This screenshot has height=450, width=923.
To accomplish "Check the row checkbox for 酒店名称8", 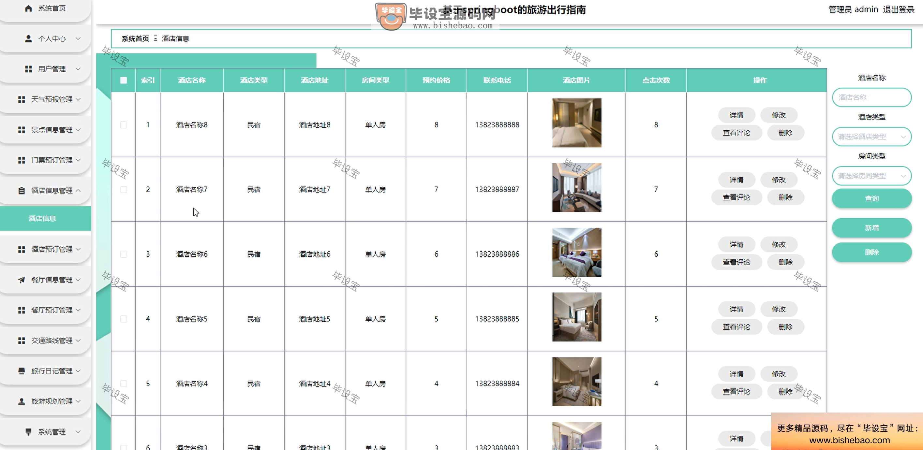I will (124, 125).
